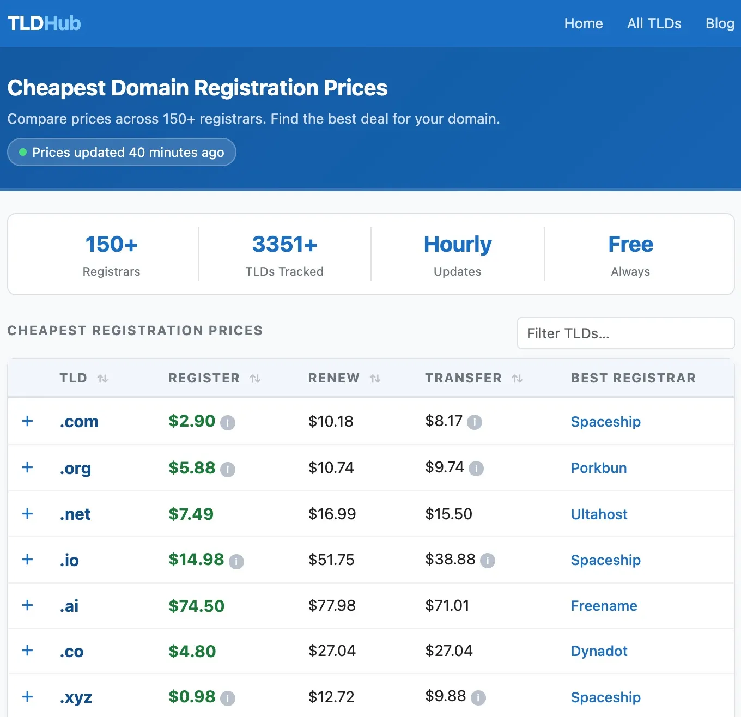This screenshot has width=741, height=717.
Task: Expand the .io row details
Action: click(x=27, y=560)
